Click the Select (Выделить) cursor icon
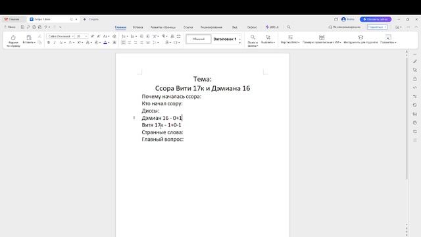 tap(268, 38)
